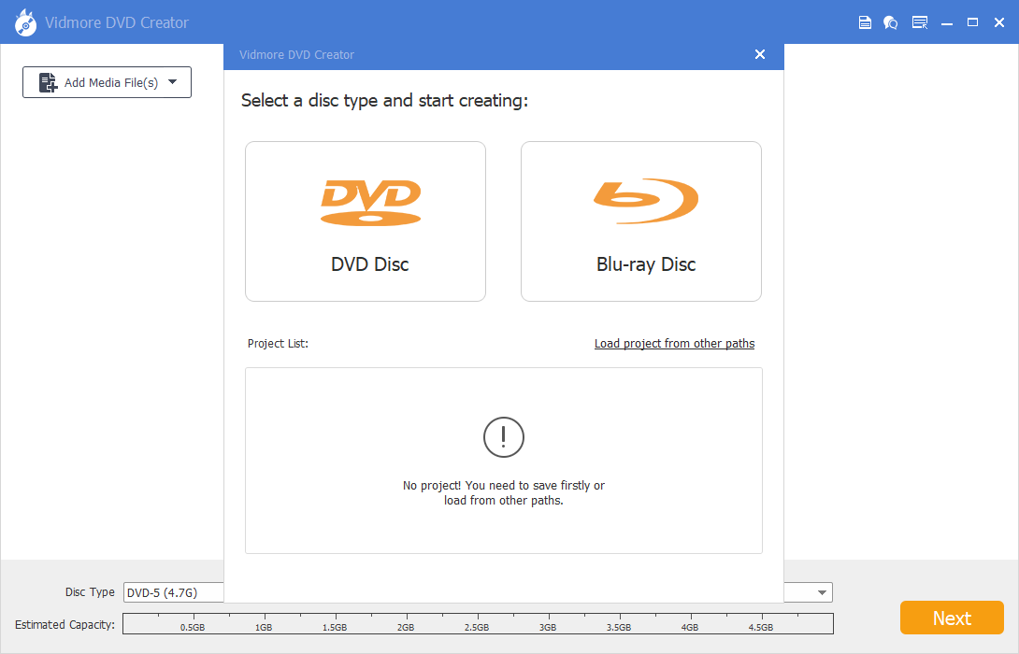Open the feedback chat icon in title bar
This screenshot has width=1019, height=654.
click(890, 22)
